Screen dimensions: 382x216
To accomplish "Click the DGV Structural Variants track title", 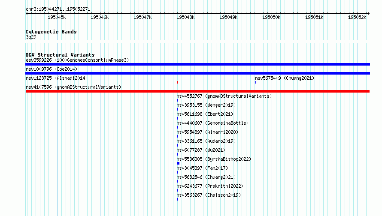I will point(60,55).
